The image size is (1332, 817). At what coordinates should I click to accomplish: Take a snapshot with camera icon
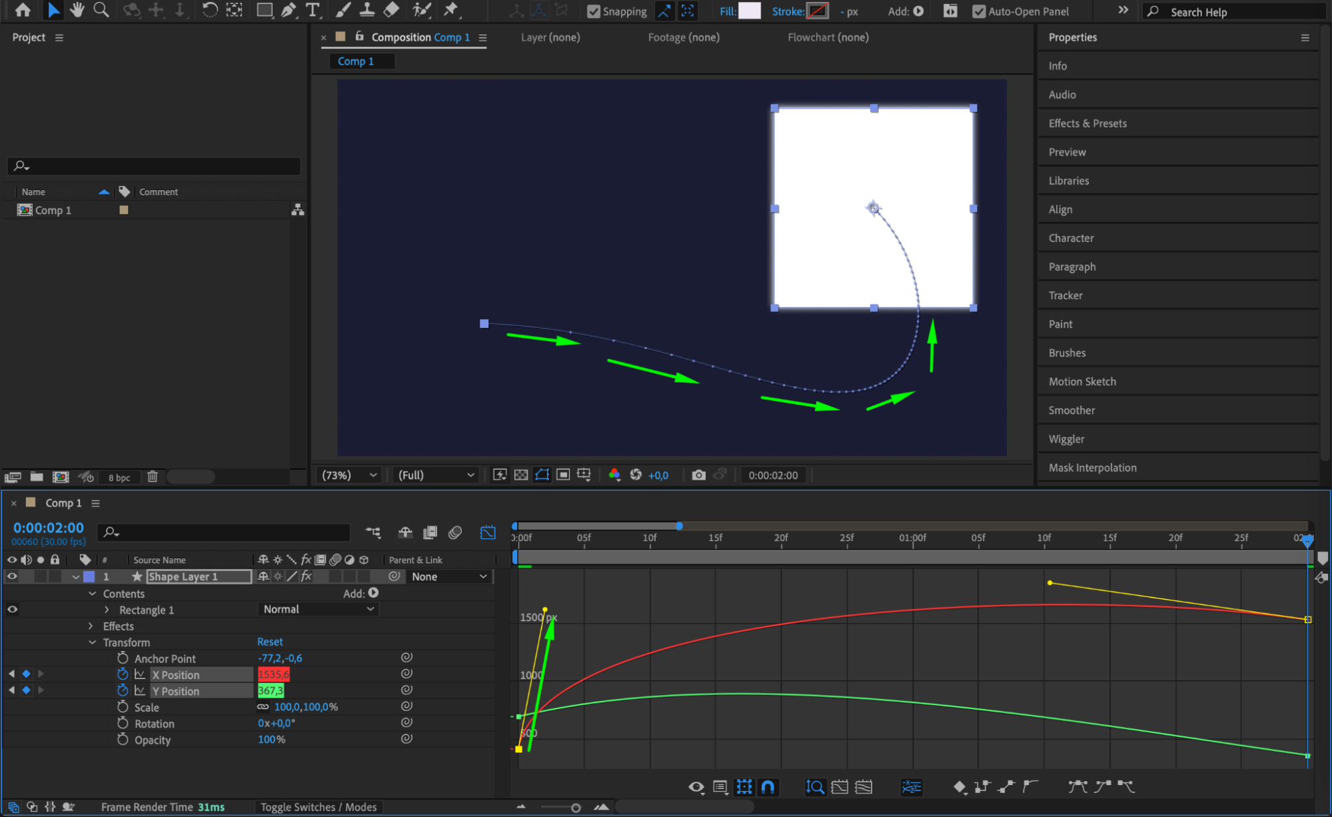click(698, 475)
